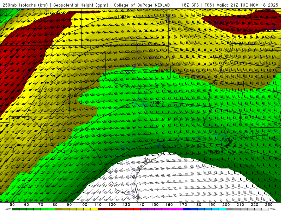This screenshot has height=211, width=281.
Task: Click the 220 value on the color scale
Action: pos(255,205)
